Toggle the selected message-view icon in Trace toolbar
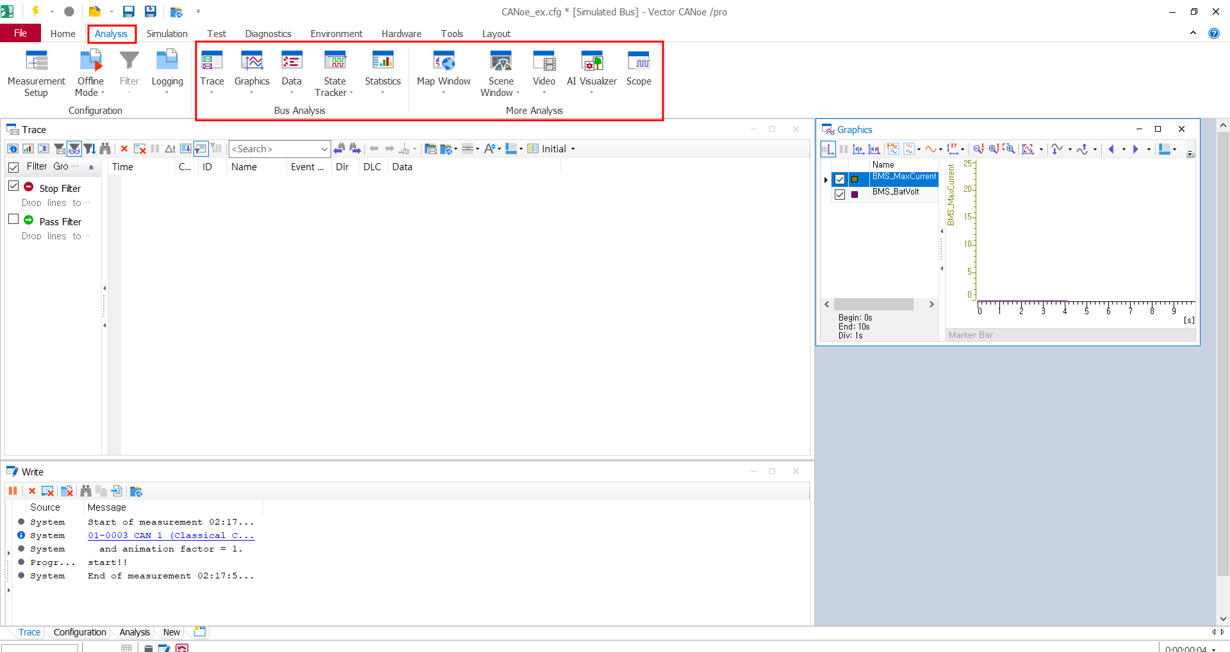 click(201, 149)
